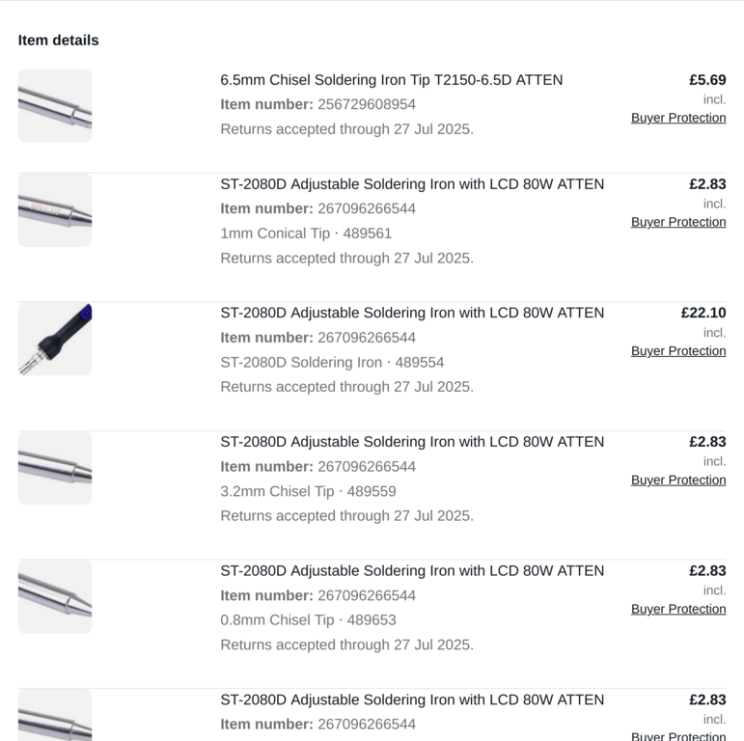Click the 3.2mm Chisel Tip item thumbnail
The height and width of the screenshot is (741, 744).
[55, 468]
